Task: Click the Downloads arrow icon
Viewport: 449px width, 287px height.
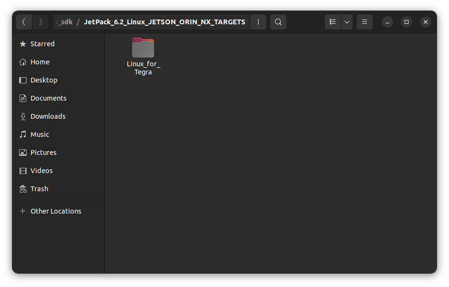Action: click(23, 116)
